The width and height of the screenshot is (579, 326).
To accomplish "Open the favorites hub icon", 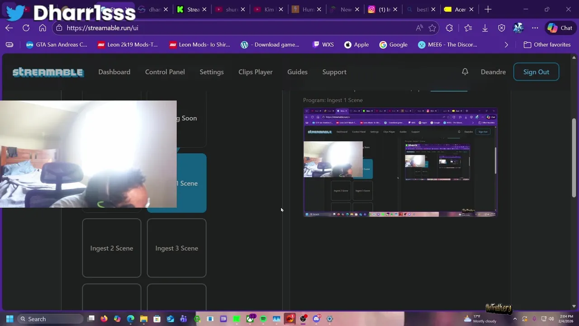I will [468, 28].
